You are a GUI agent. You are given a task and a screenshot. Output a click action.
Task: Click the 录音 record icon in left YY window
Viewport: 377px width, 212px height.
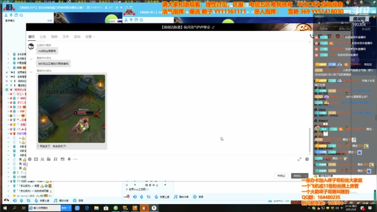(78, 200)
